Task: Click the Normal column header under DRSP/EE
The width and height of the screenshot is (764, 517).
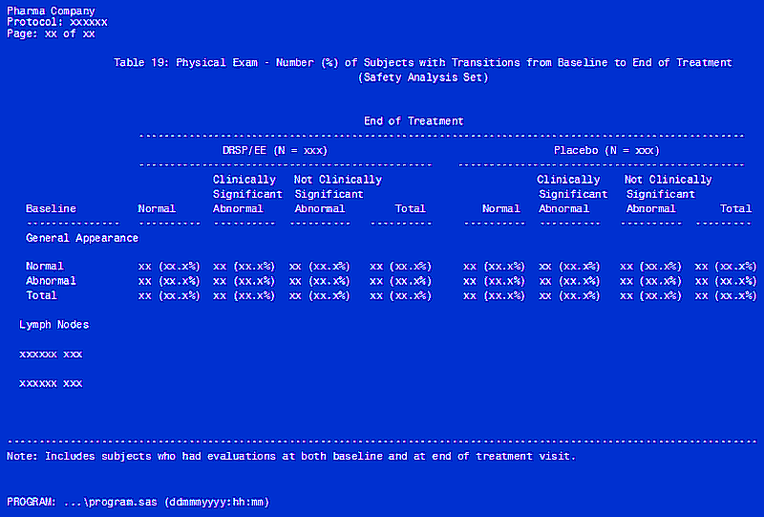Action: [157, 208]
